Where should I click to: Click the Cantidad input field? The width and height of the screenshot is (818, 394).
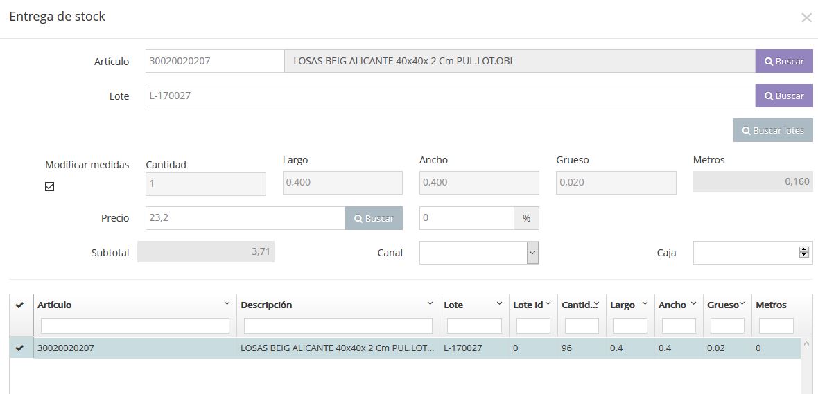point(206,184)
